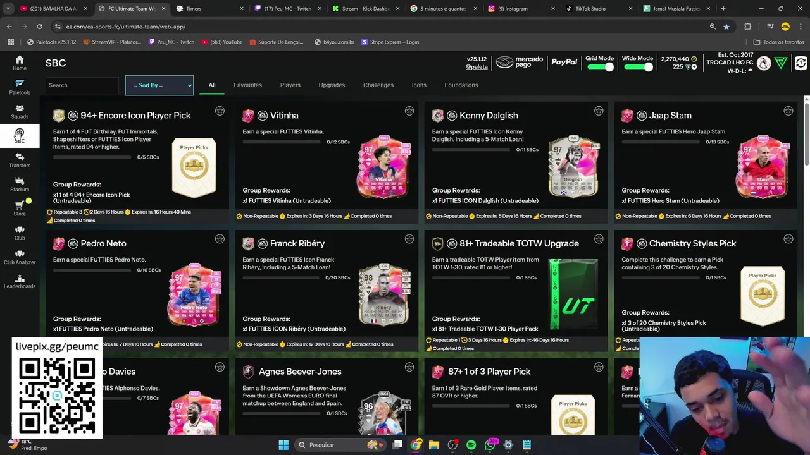Reload the browser page

39,27
